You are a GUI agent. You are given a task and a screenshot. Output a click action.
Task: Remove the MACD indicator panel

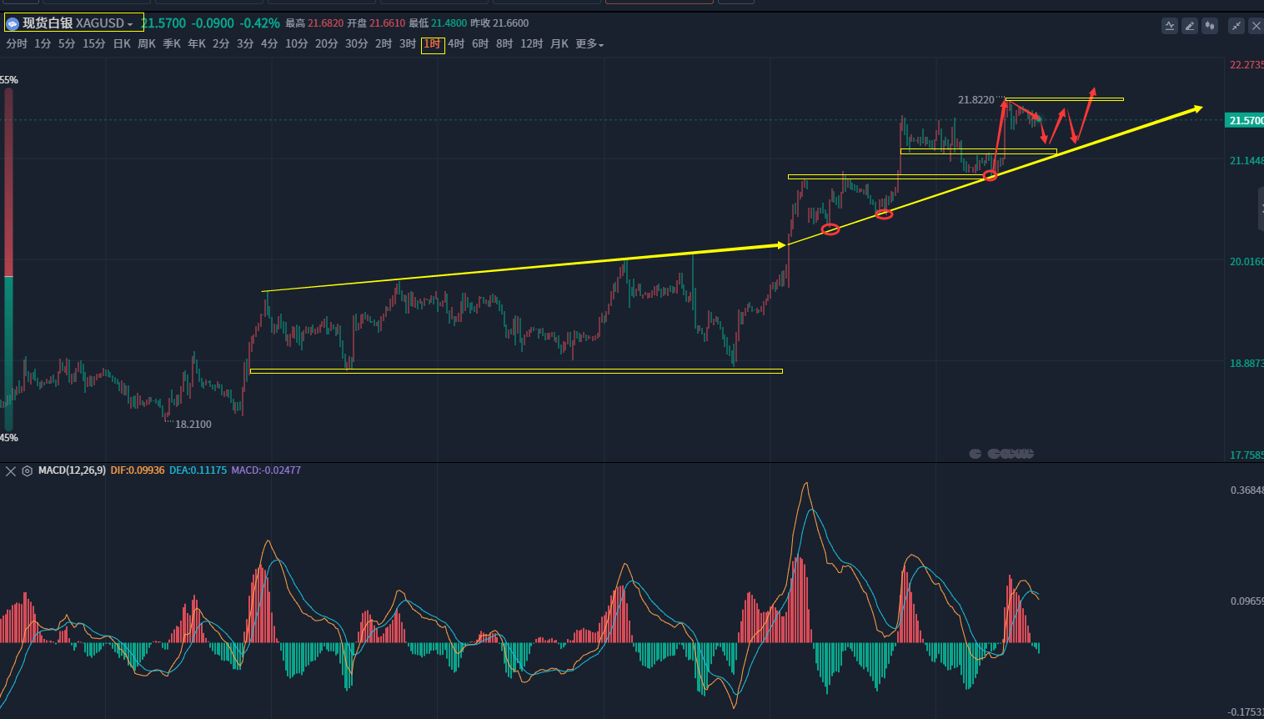point(11,471)
